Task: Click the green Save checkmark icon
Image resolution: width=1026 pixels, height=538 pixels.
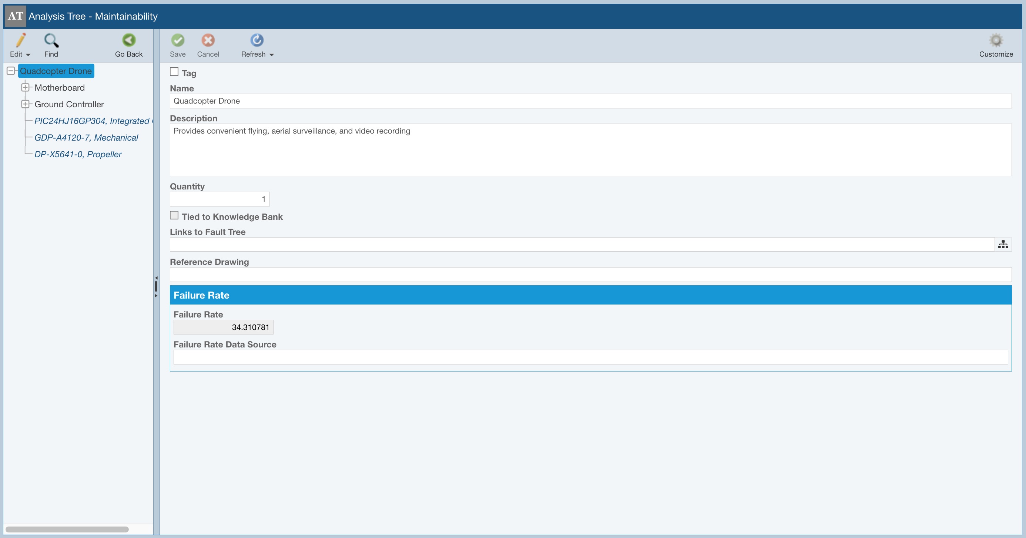Action: pyautogui.click(x=178, y=40)
